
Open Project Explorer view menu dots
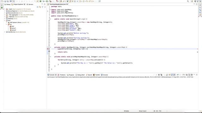[x=45, y=7]
